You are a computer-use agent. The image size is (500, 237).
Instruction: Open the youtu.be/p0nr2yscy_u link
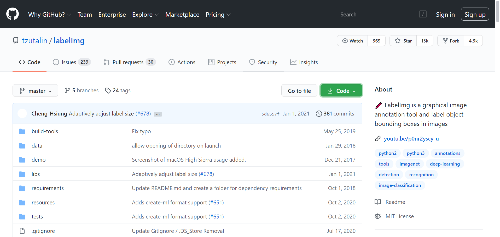tap(411, 139)
